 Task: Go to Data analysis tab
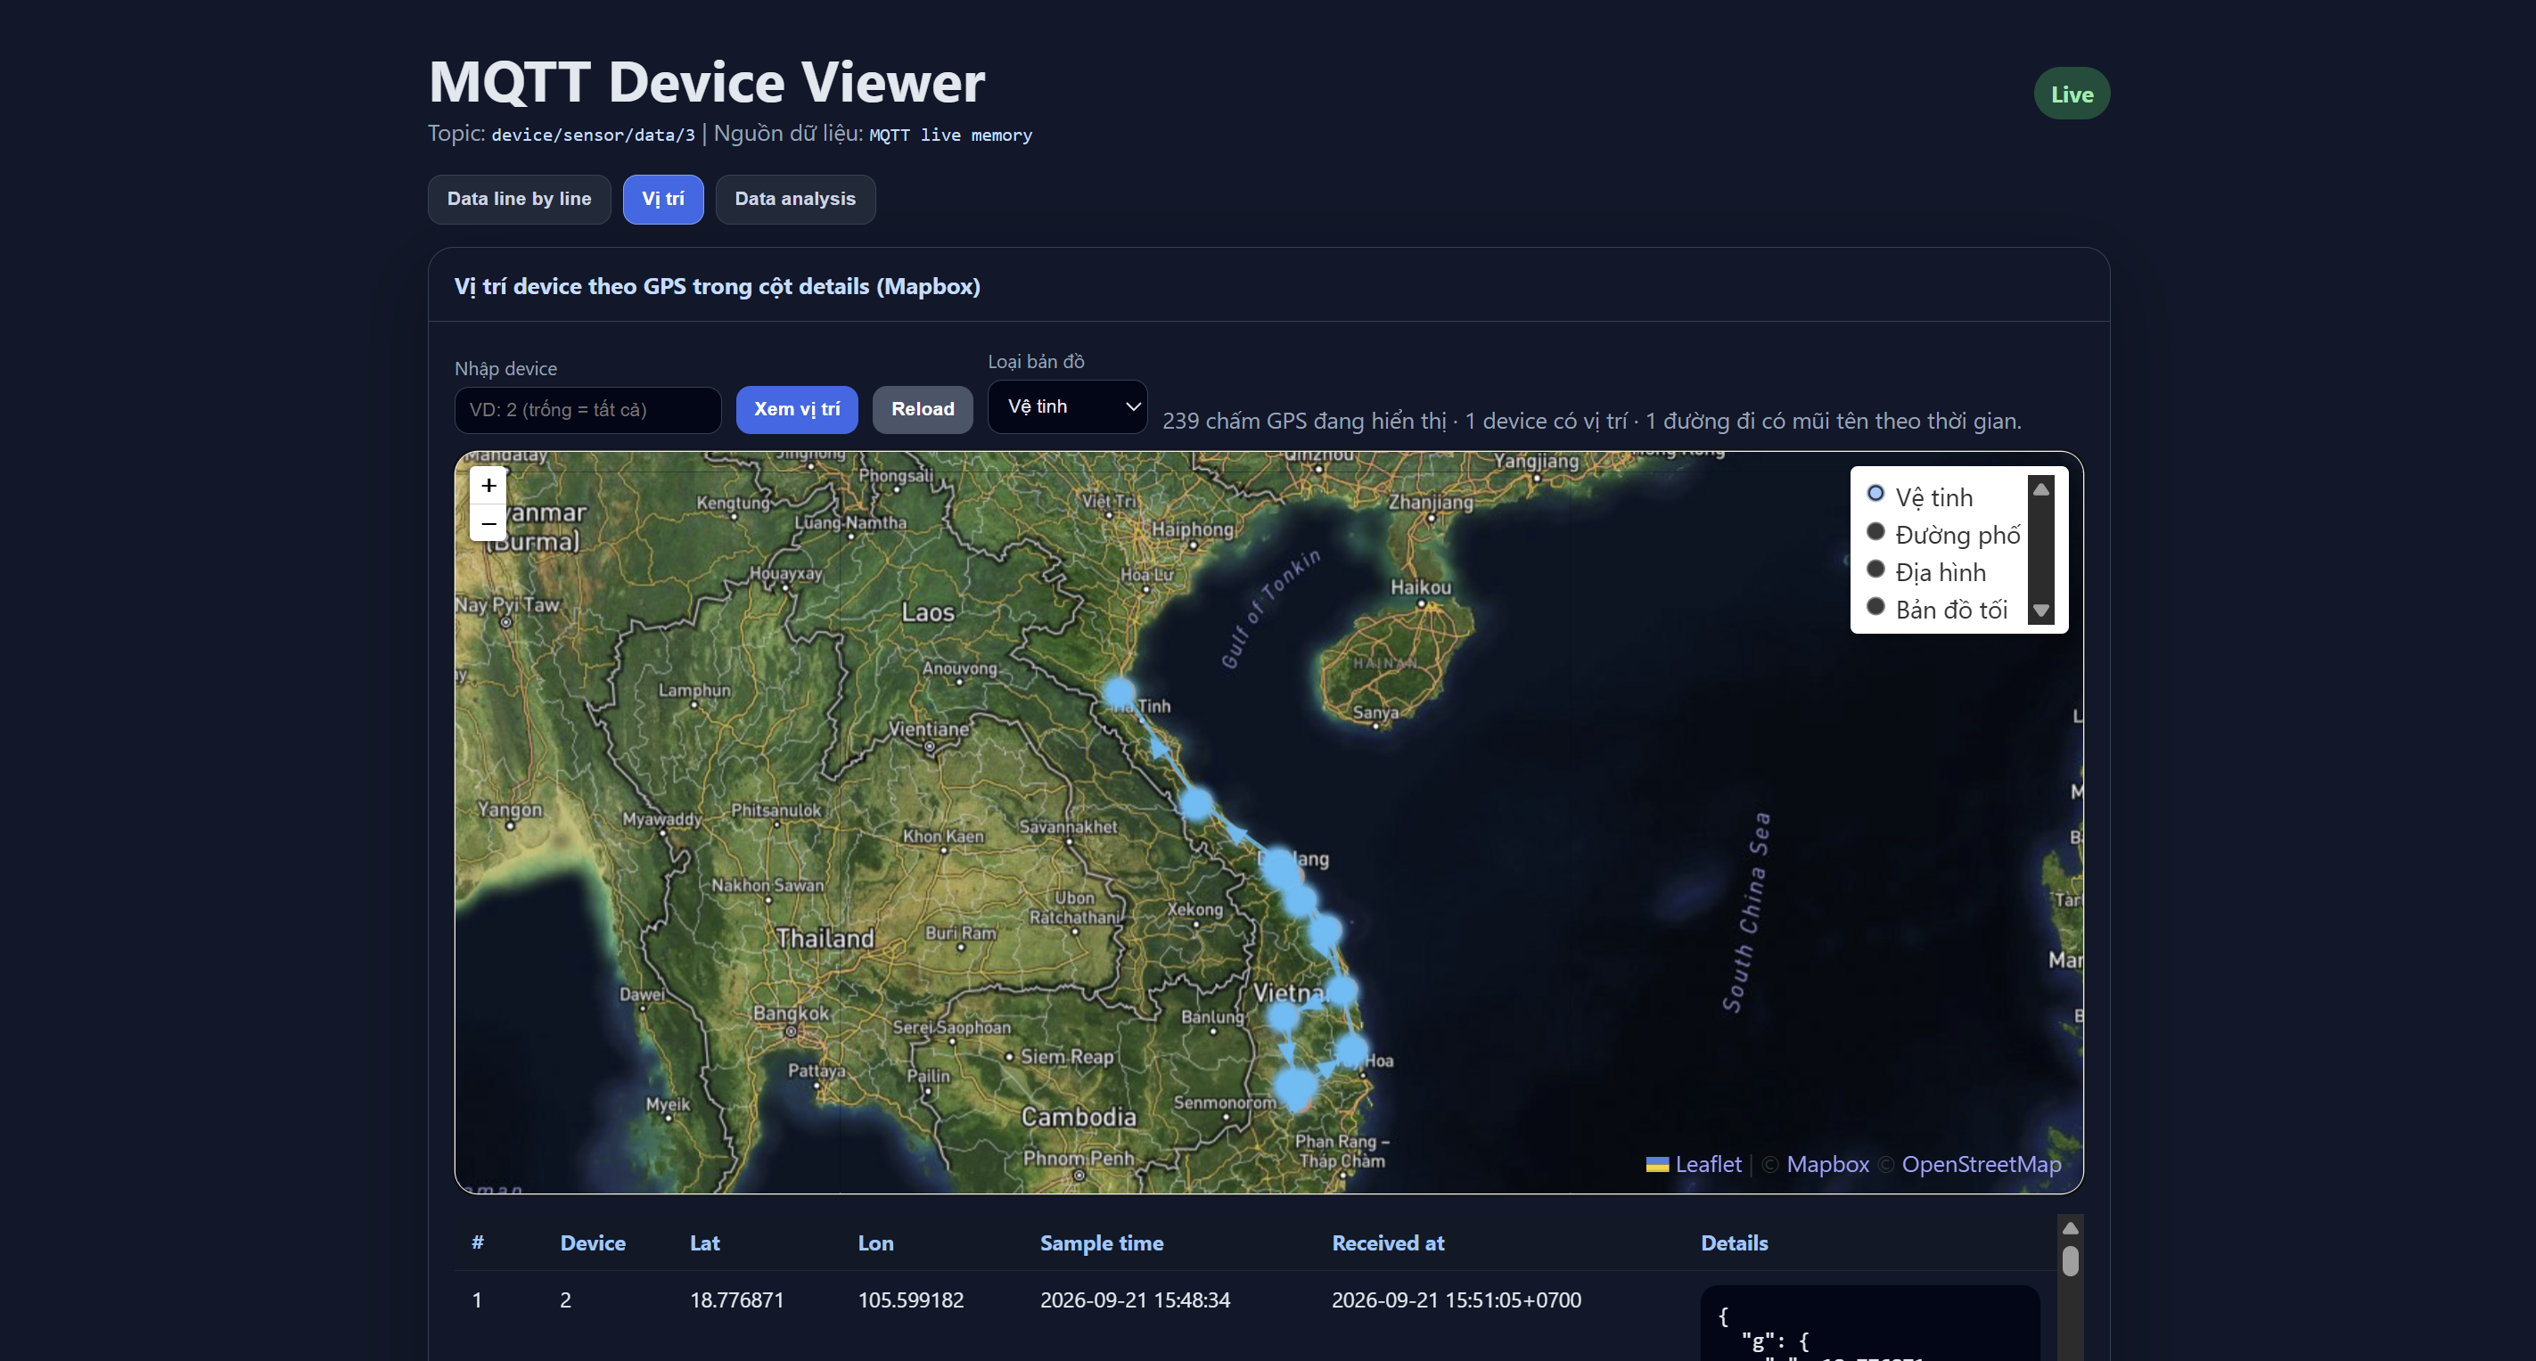click(x=794, y=199)
